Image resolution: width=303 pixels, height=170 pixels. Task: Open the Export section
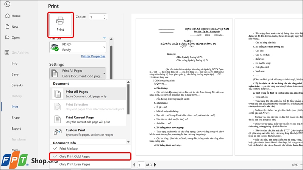16,128
